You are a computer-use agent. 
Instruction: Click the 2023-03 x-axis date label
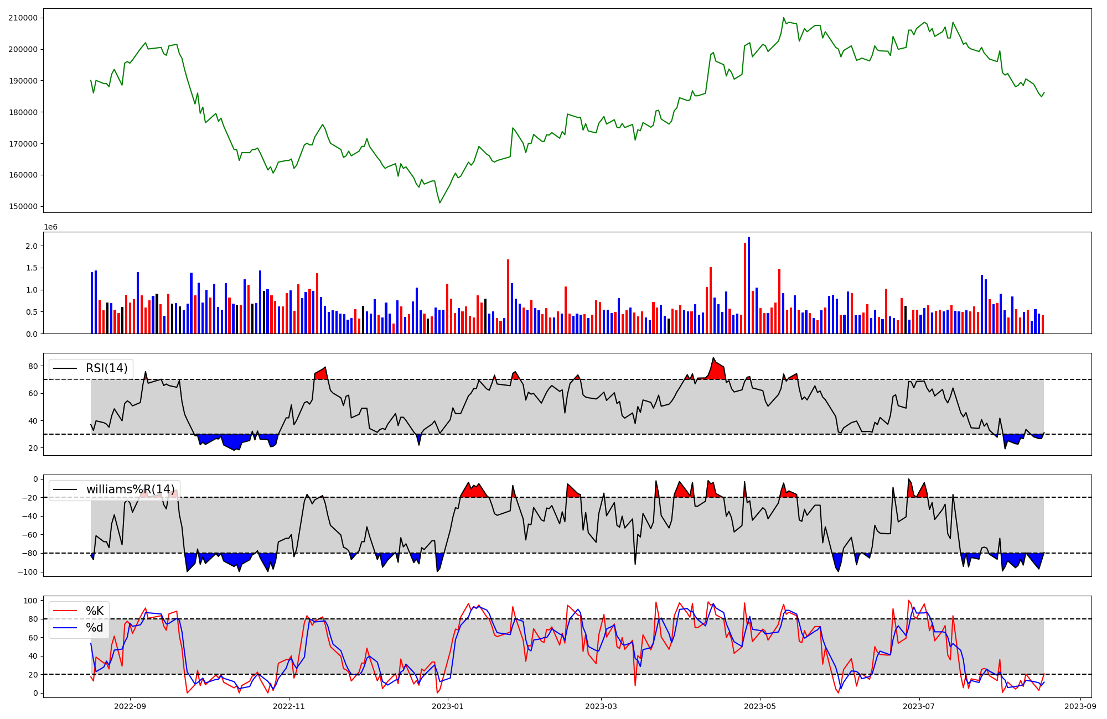click(601, 706)
